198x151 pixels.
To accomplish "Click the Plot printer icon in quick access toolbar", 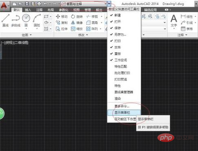I will pyautogui.click(x=39, y=4).
